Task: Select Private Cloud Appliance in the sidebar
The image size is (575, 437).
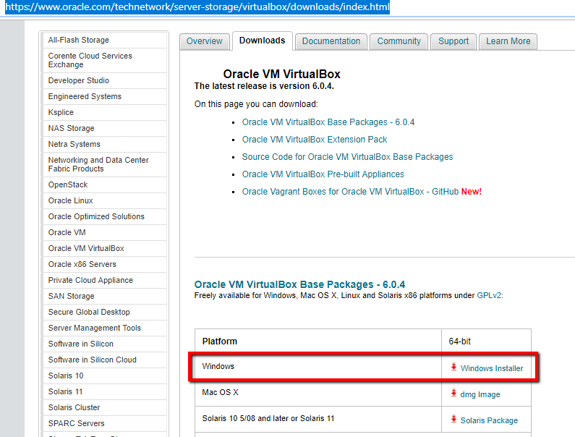Action: tap(105, 280)
